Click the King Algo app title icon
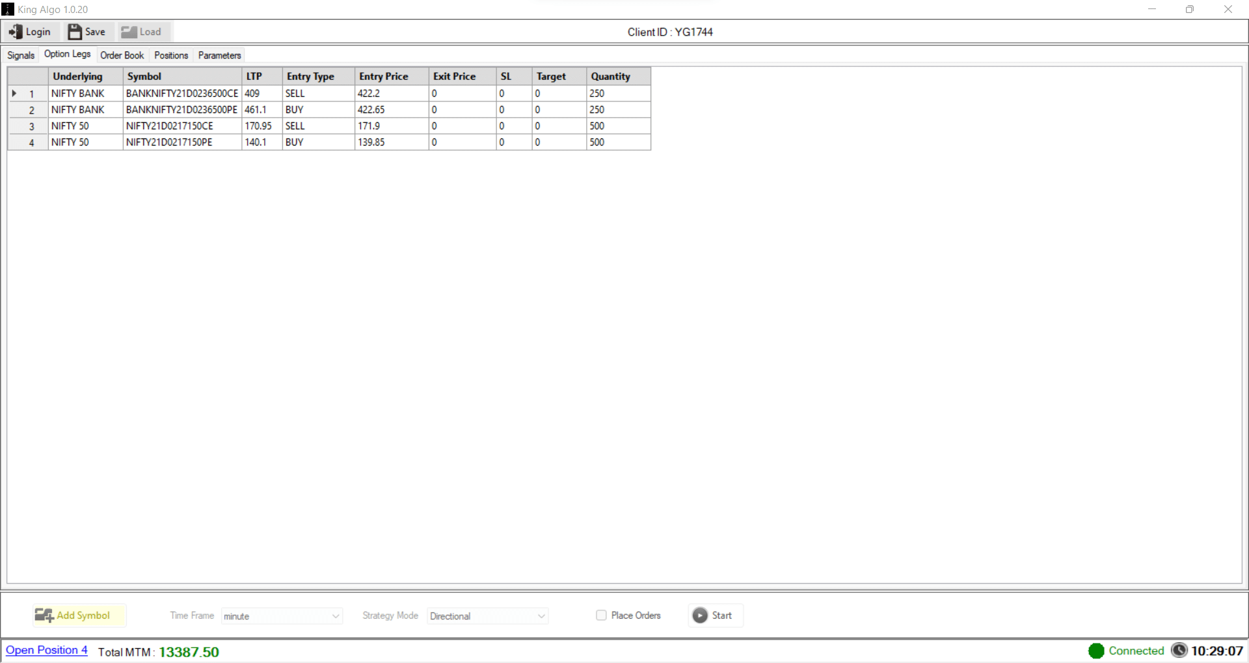Image resolution: width=1249 pixels, height=663 pixels. coord(8,9)
